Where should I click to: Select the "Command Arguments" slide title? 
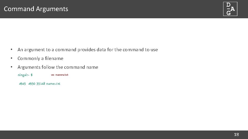pos(36,9)
